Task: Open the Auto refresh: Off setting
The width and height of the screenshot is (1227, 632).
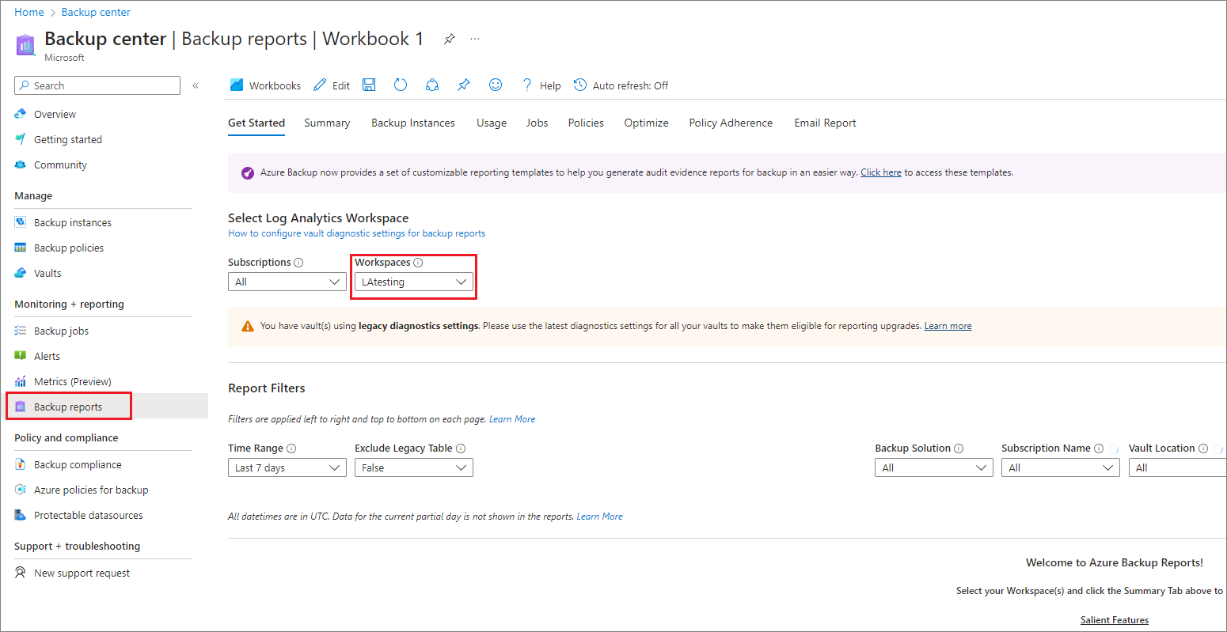Action: 621,85
